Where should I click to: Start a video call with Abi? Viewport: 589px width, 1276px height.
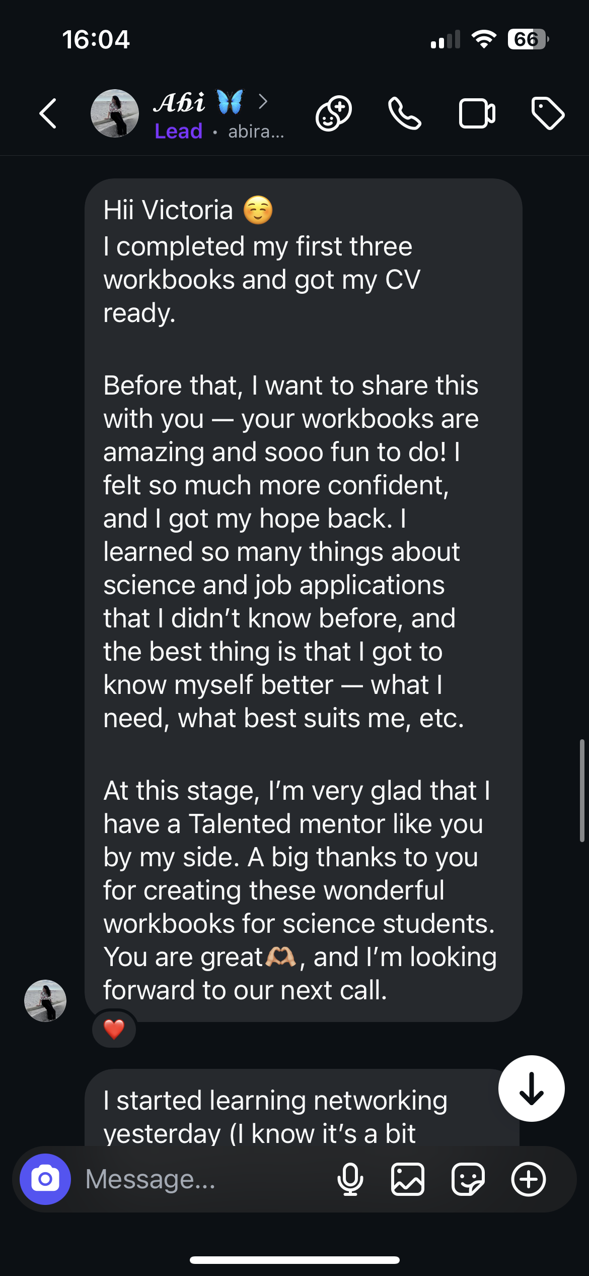[477, 113]
